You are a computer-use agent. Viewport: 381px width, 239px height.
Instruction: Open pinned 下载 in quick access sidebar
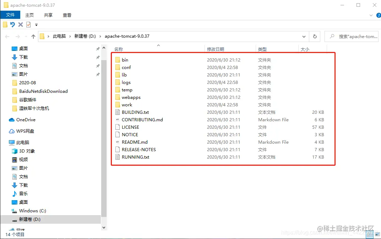[23, 57]
